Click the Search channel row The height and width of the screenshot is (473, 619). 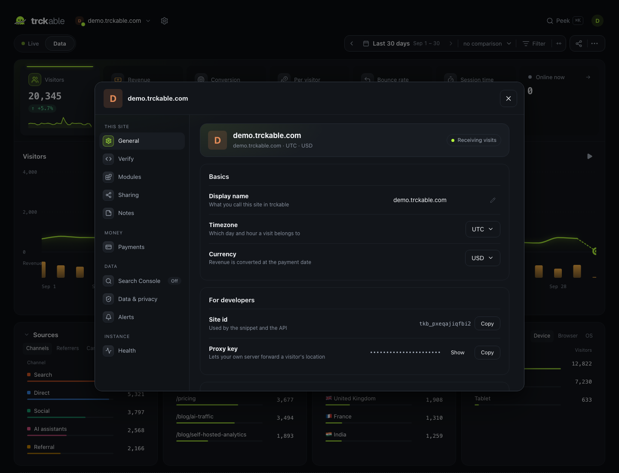click(61, 376)
